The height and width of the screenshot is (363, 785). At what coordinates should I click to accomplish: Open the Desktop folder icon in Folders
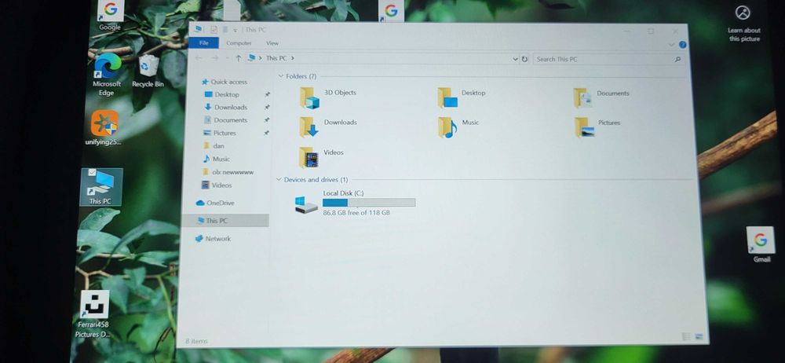(447, 97)
